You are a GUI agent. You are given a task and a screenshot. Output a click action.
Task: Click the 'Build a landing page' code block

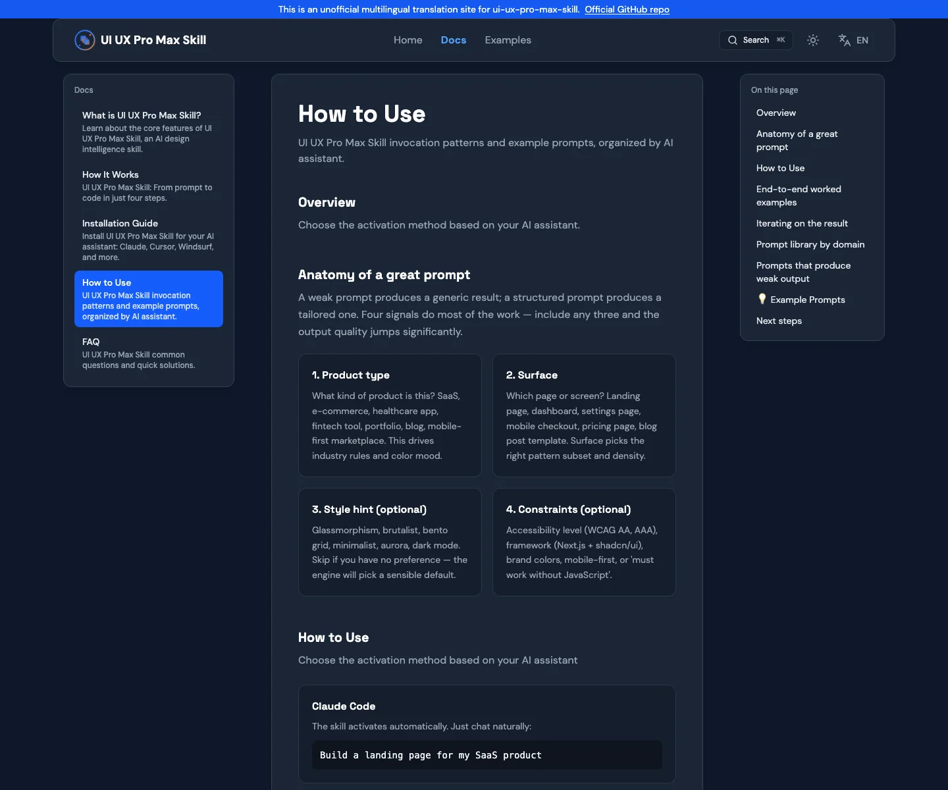pyautogui.click(x=487, y=755)
